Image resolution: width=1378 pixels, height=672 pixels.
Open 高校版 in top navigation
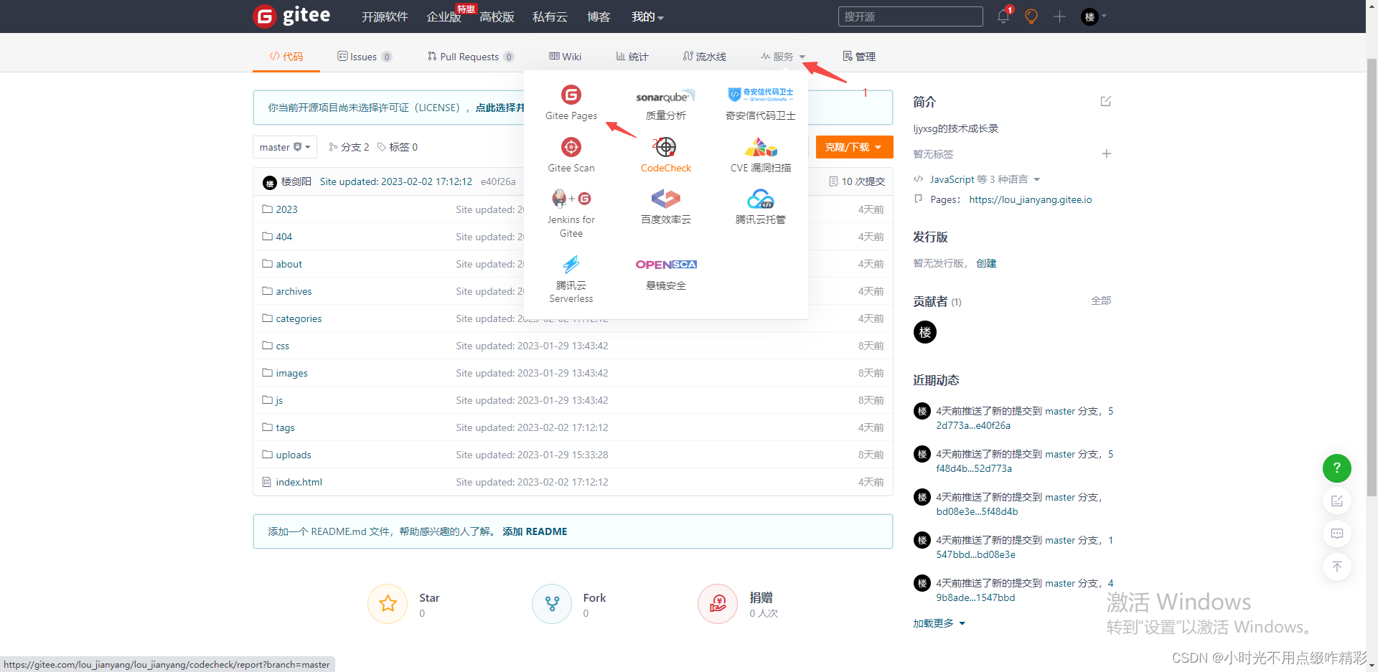point(497,16)
